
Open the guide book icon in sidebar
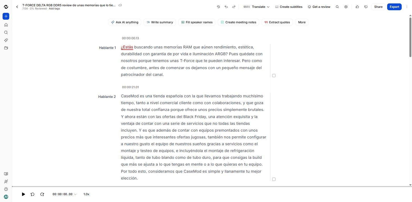[6, 174]
